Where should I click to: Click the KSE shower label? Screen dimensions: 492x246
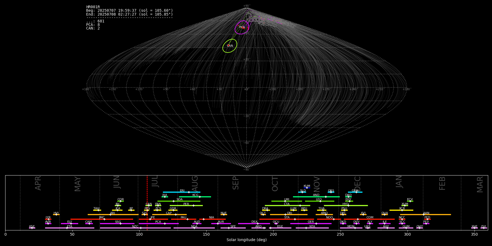pyautogui.click(x=32, y=227)
